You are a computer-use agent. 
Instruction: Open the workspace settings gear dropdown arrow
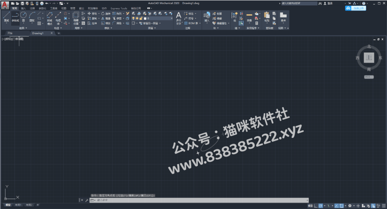354,206
